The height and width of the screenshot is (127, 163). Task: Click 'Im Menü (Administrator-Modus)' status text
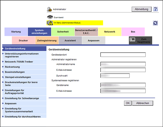point(67,23)
